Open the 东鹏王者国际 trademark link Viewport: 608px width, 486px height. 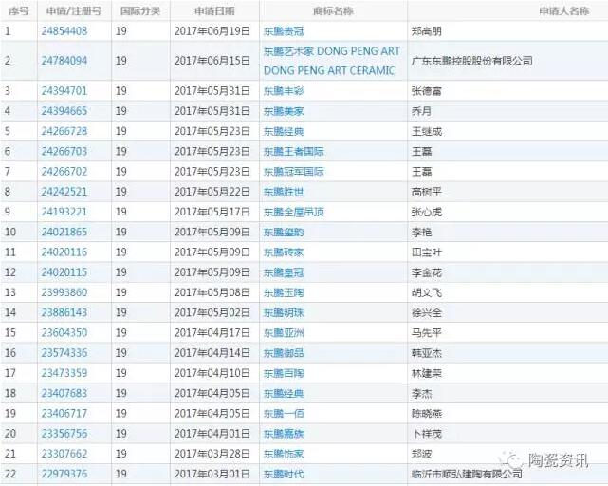pyautogui.click(x=293, y=151)
